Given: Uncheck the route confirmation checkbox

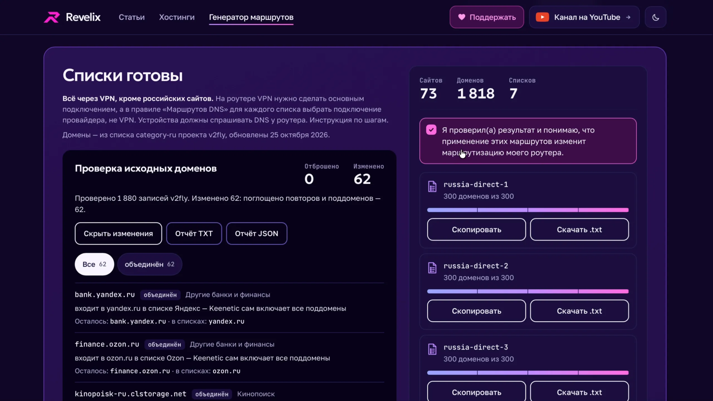Looking at the screenshot, I should (x=431, y=130).
